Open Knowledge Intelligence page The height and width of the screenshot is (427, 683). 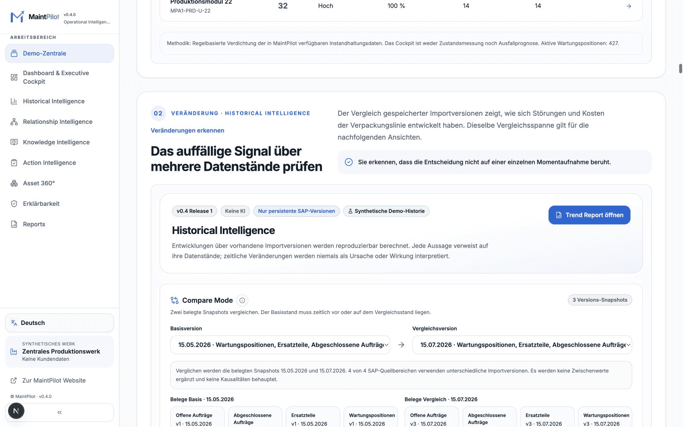59,142
